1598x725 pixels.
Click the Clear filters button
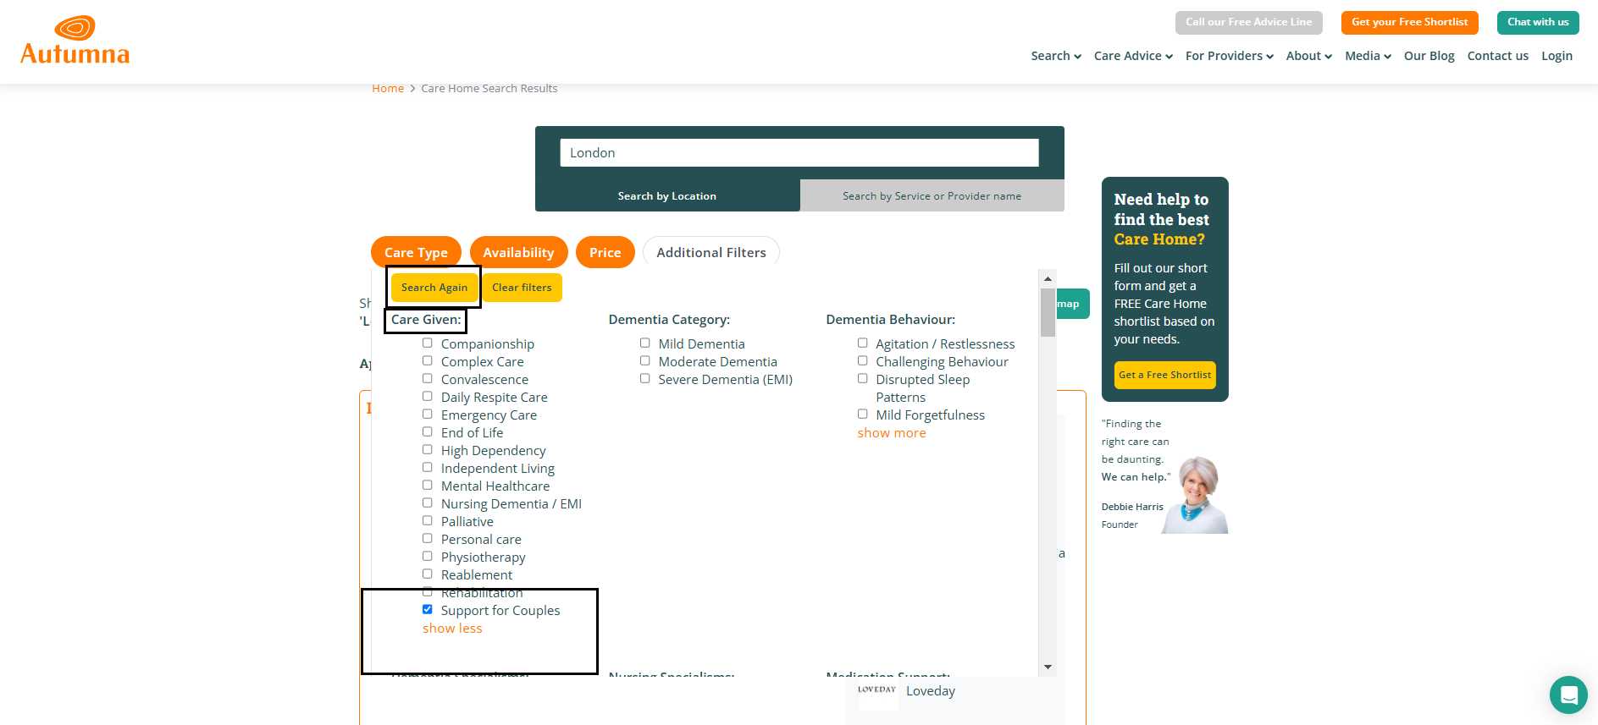click(x=522, y=288)
